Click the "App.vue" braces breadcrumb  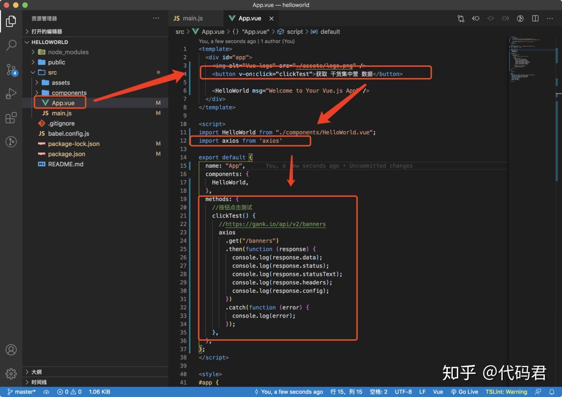click(251, 32)
